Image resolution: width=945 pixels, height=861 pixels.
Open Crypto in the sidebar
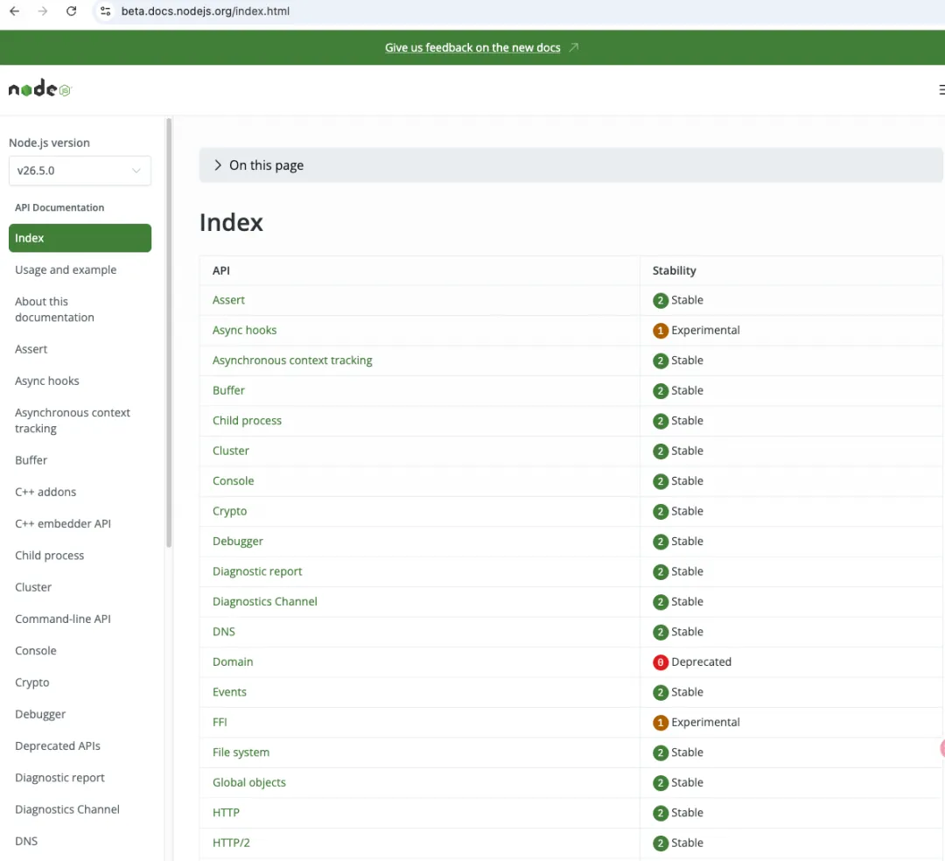pyautogui.click(x=32, y=682)
